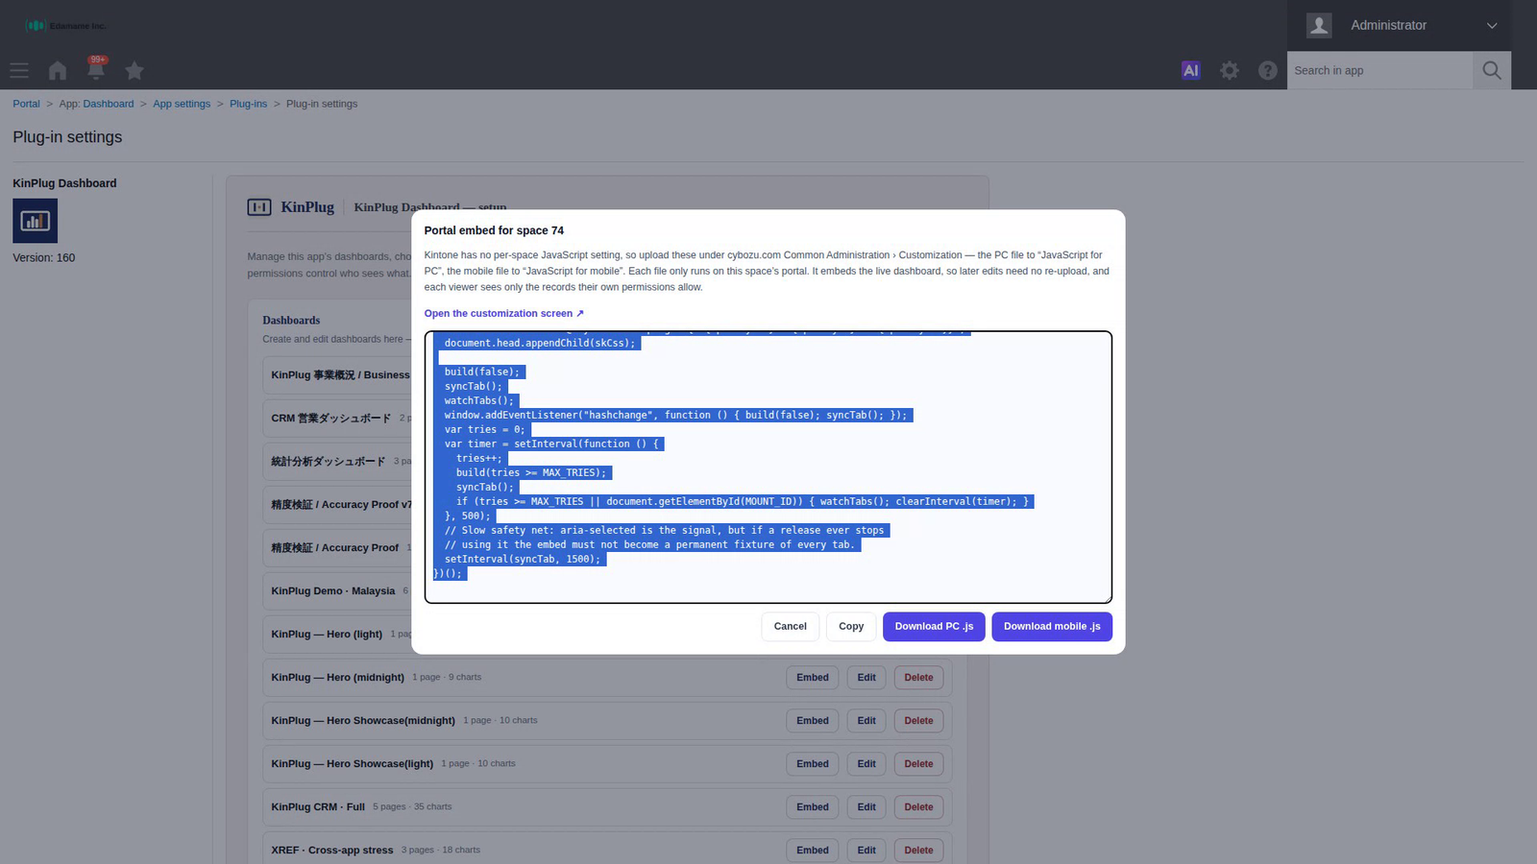This screenshot has width=1537, height=864.
Task: Click the Dashboards section heading
Action: point(291,321)
